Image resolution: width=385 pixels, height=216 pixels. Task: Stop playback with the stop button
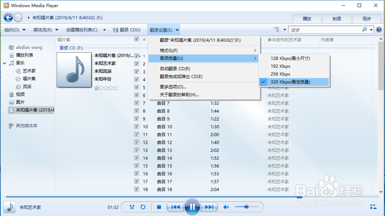(159, 207)
